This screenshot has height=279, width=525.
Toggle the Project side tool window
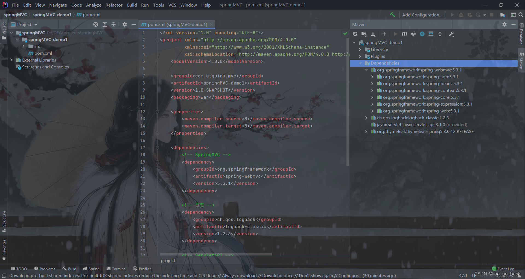click(x=4, y=30)
